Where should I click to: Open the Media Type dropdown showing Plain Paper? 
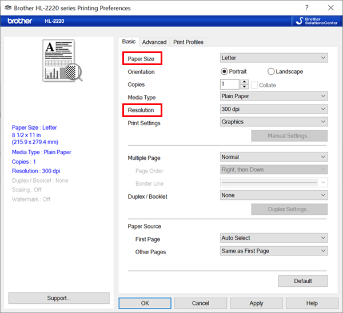point(274,96)
